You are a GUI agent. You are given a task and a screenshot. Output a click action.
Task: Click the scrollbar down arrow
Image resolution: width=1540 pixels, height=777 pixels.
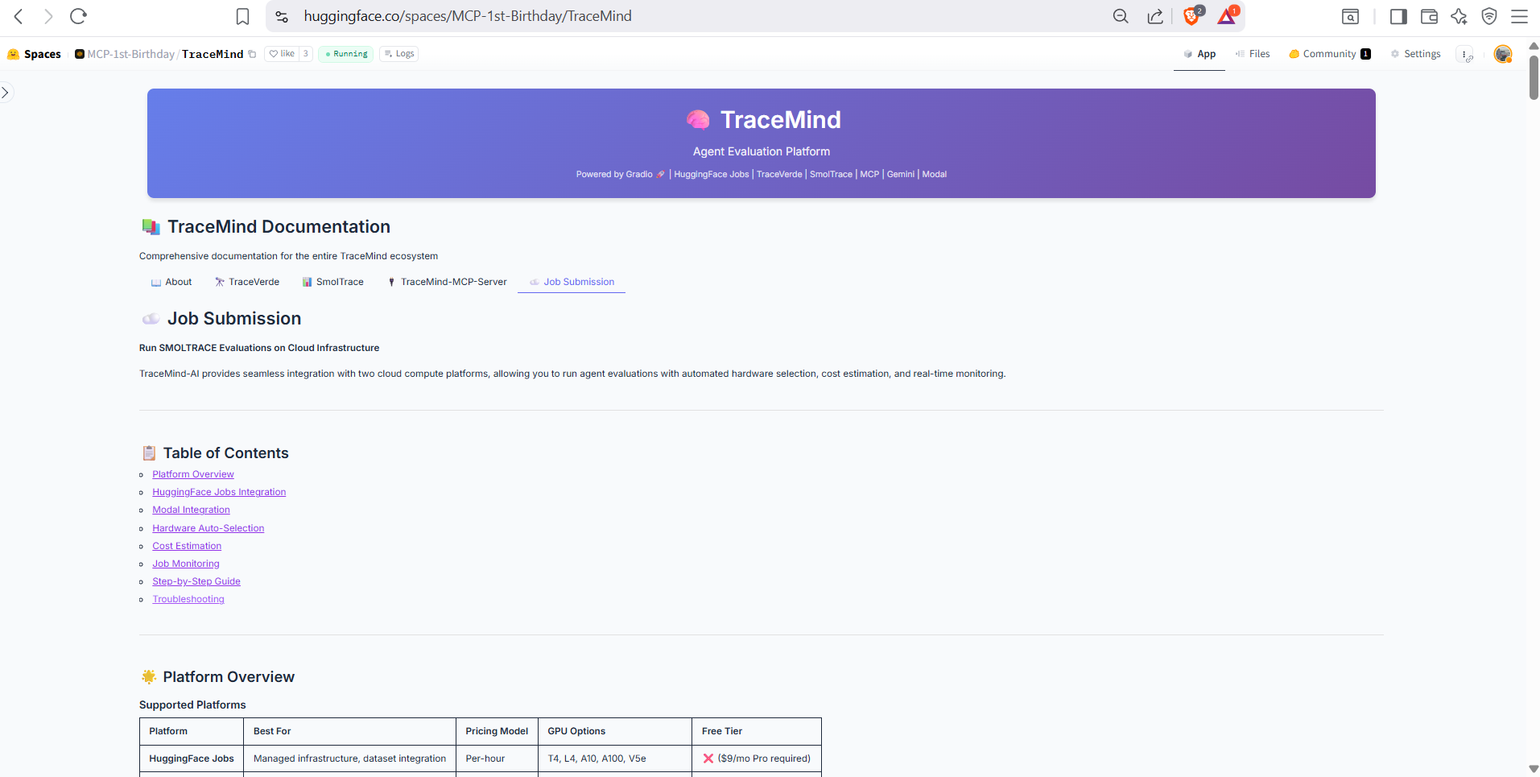pyautogui.click(x=1534, y=769)
